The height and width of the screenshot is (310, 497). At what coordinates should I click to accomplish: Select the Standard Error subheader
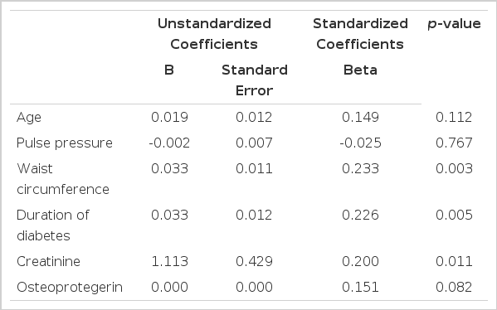255,80
